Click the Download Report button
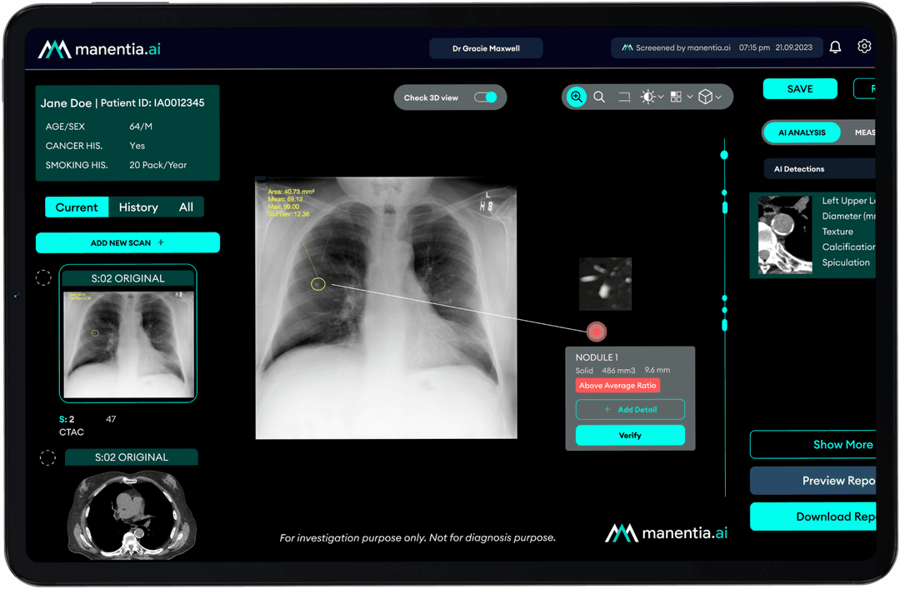 click(812, 517)
